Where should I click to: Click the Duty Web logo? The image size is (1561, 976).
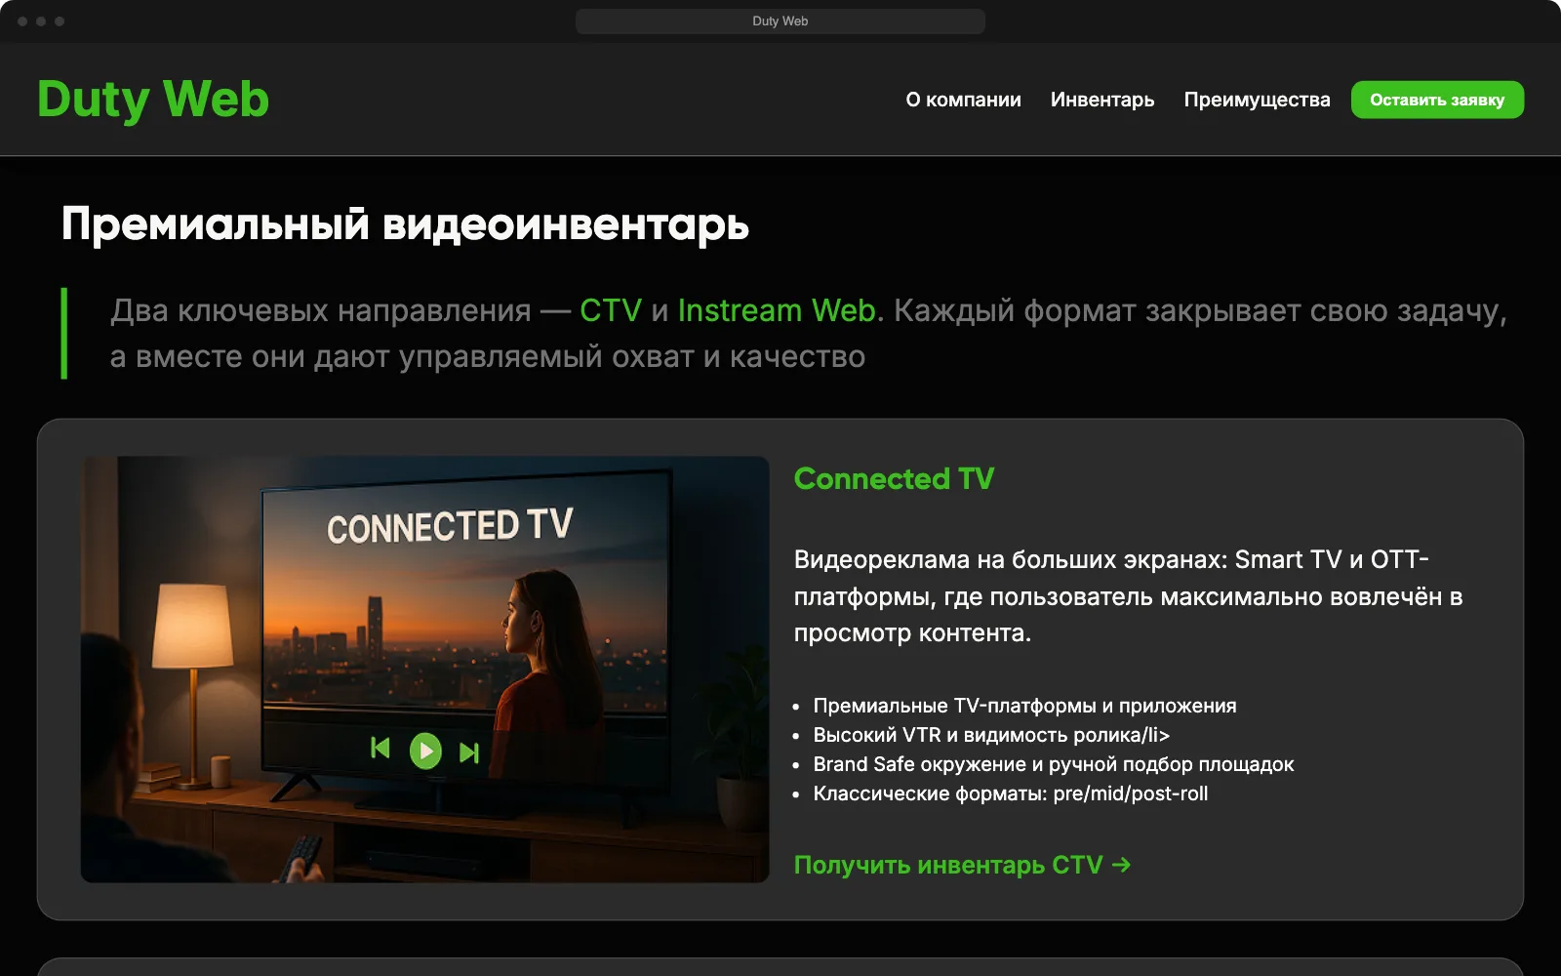153,99
